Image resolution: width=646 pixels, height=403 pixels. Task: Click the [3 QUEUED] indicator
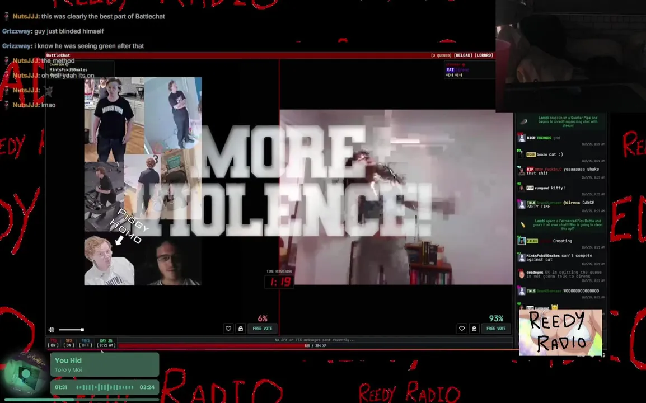tap(441, 55)
